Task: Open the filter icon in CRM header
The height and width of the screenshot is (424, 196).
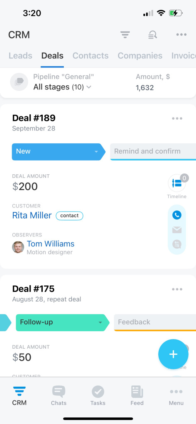Action: click(x=125, y=35)
